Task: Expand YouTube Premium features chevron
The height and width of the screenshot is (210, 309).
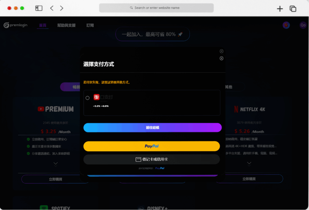Action: tap(56, 164)
